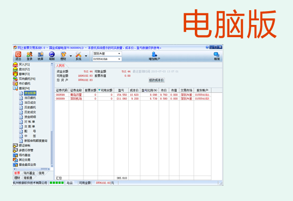Select 新股申购额度查询 tree item

[x=36, y=140]
